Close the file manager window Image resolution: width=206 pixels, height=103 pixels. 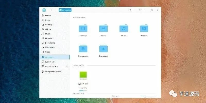click(158, 10)
